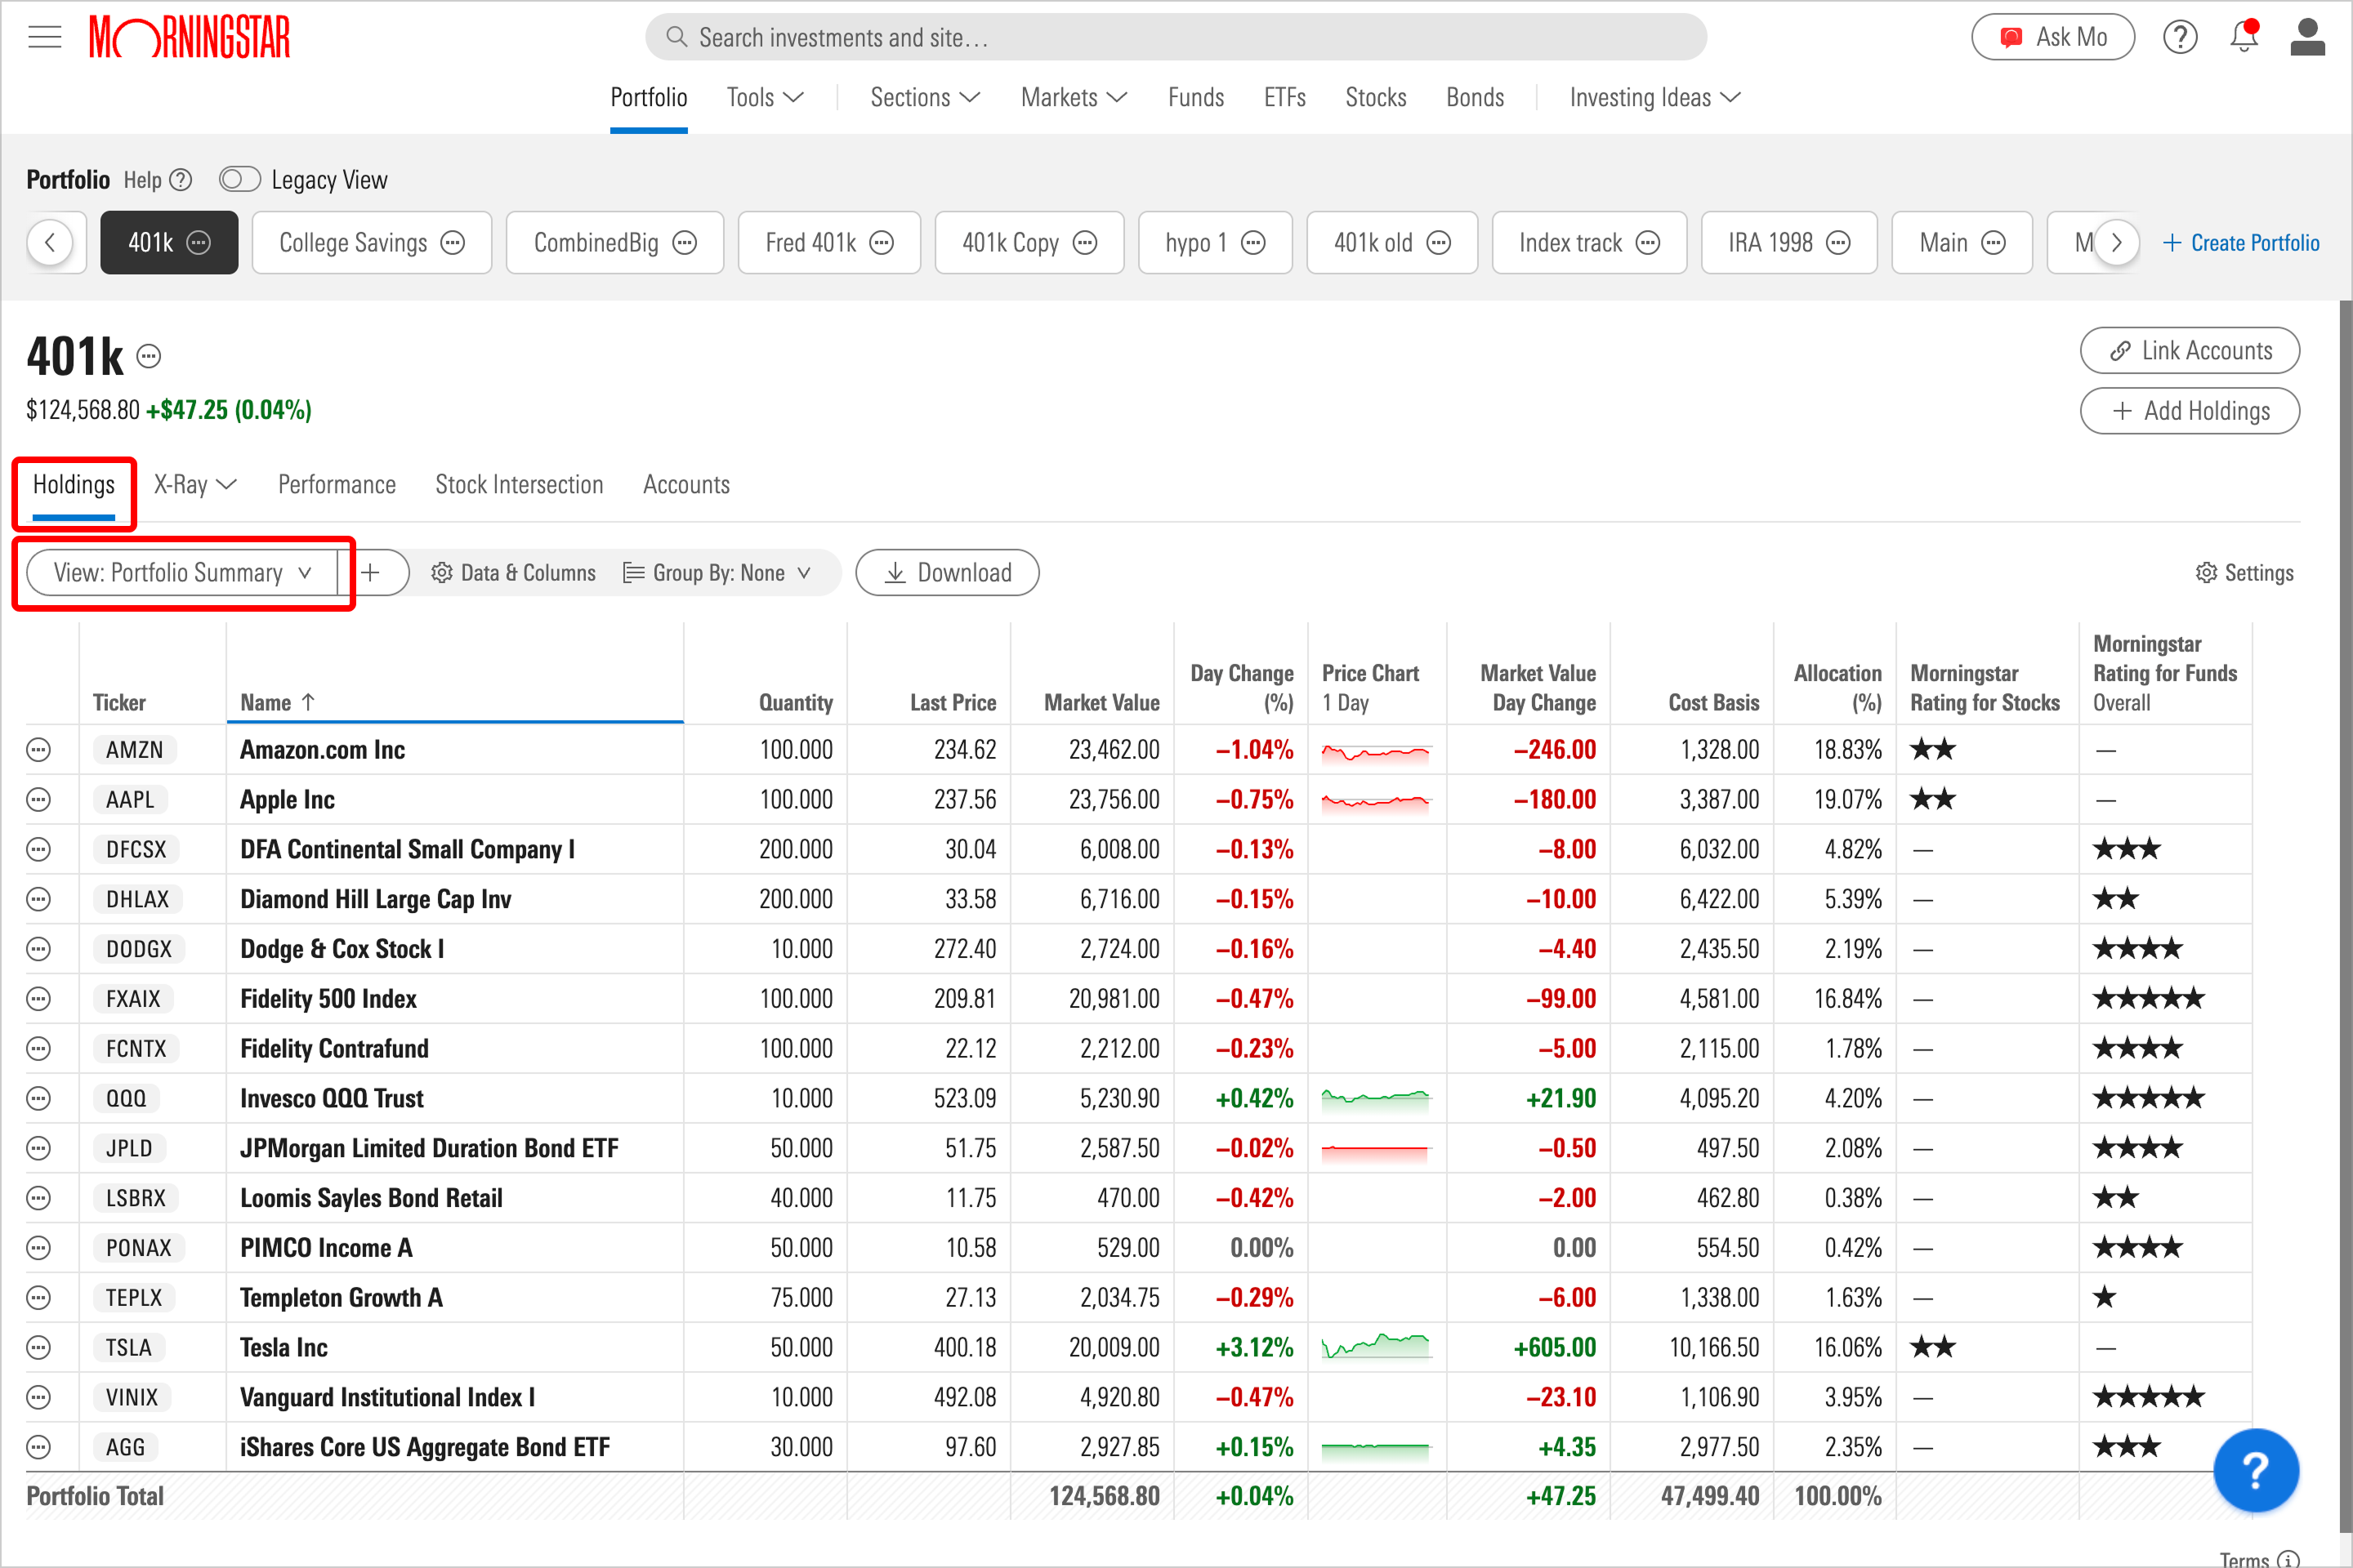The width and height of the screenshot is (2353, 1568).
Task: Click the blue floating help bubble
Action: (x=2256, y=1470)
